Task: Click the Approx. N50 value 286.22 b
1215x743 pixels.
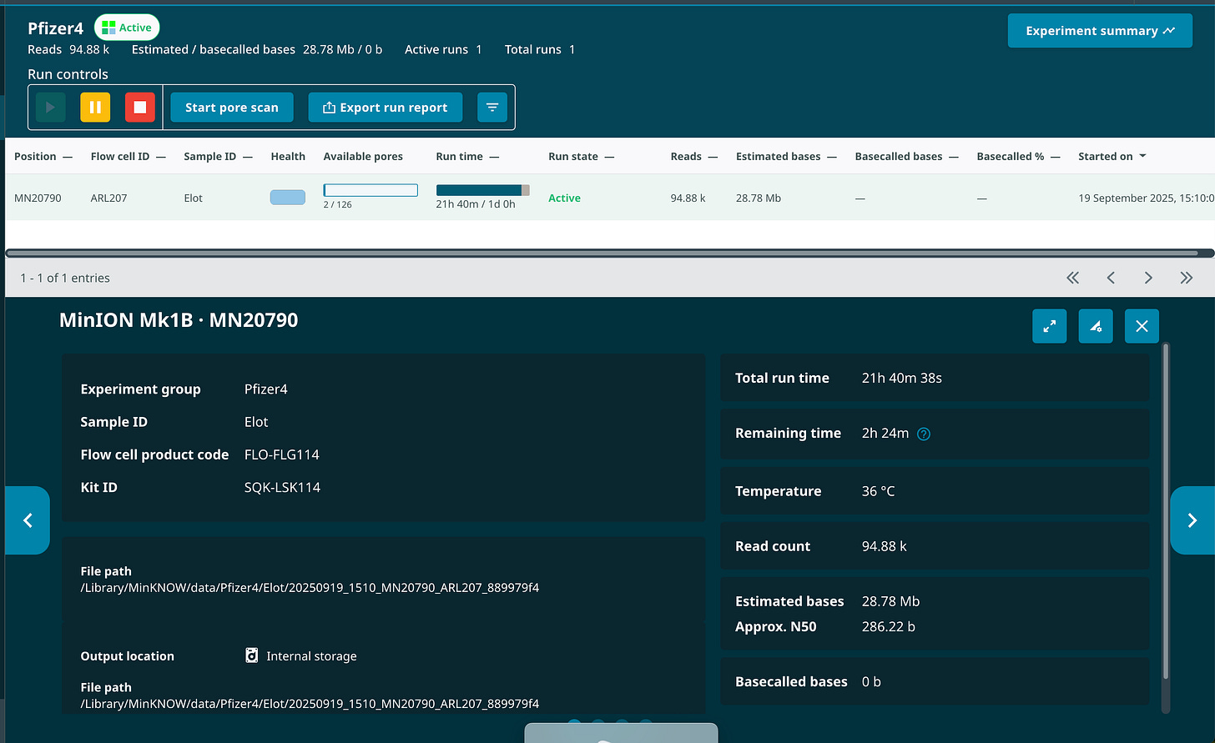Action: [x=889, y=626]
